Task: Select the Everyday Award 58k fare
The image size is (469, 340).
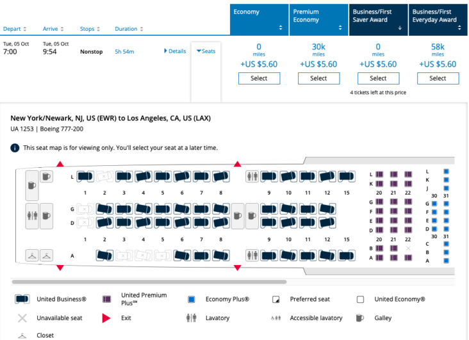Action: pos(438,78)
